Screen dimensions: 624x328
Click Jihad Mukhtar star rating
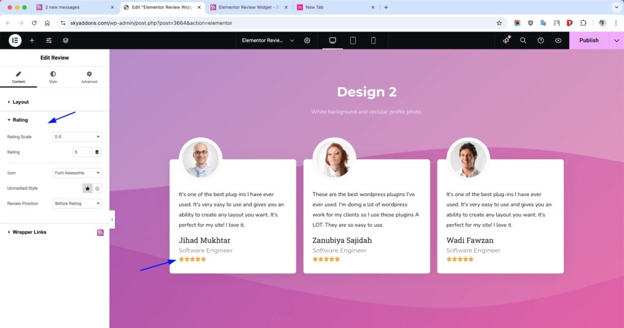[x=192, y=259]
